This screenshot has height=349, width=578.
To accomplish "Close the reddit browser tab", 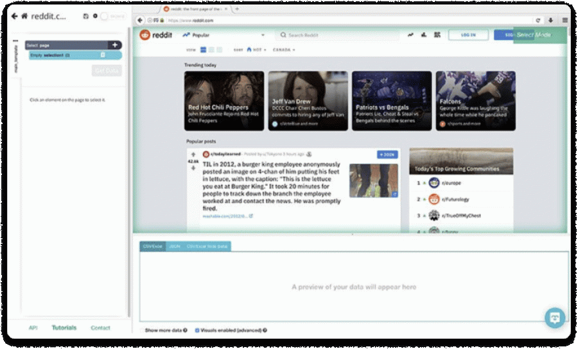I will pos(226,9).
